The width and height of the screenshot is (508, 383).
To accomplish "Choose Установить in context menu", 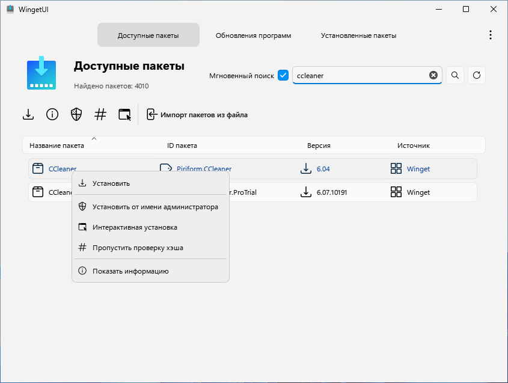I will 151,183.
